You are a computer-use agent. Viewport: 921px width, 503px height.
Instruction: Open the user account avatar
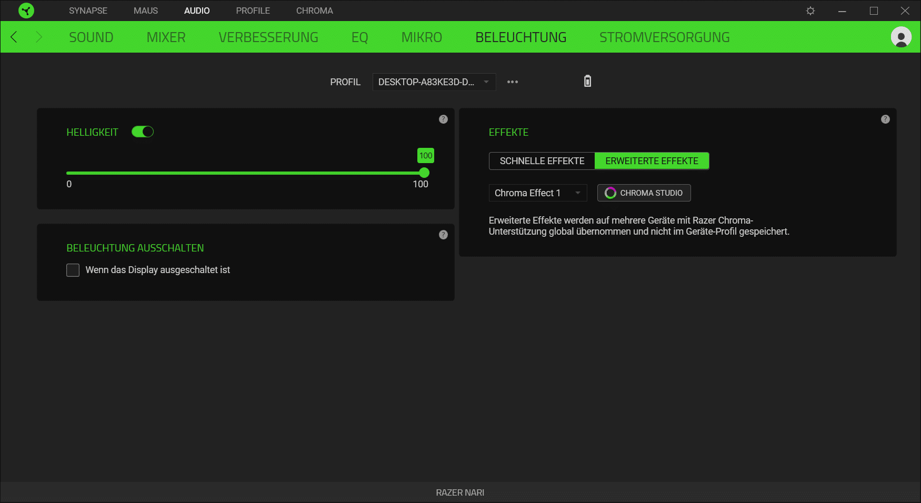tap(900, 37)
